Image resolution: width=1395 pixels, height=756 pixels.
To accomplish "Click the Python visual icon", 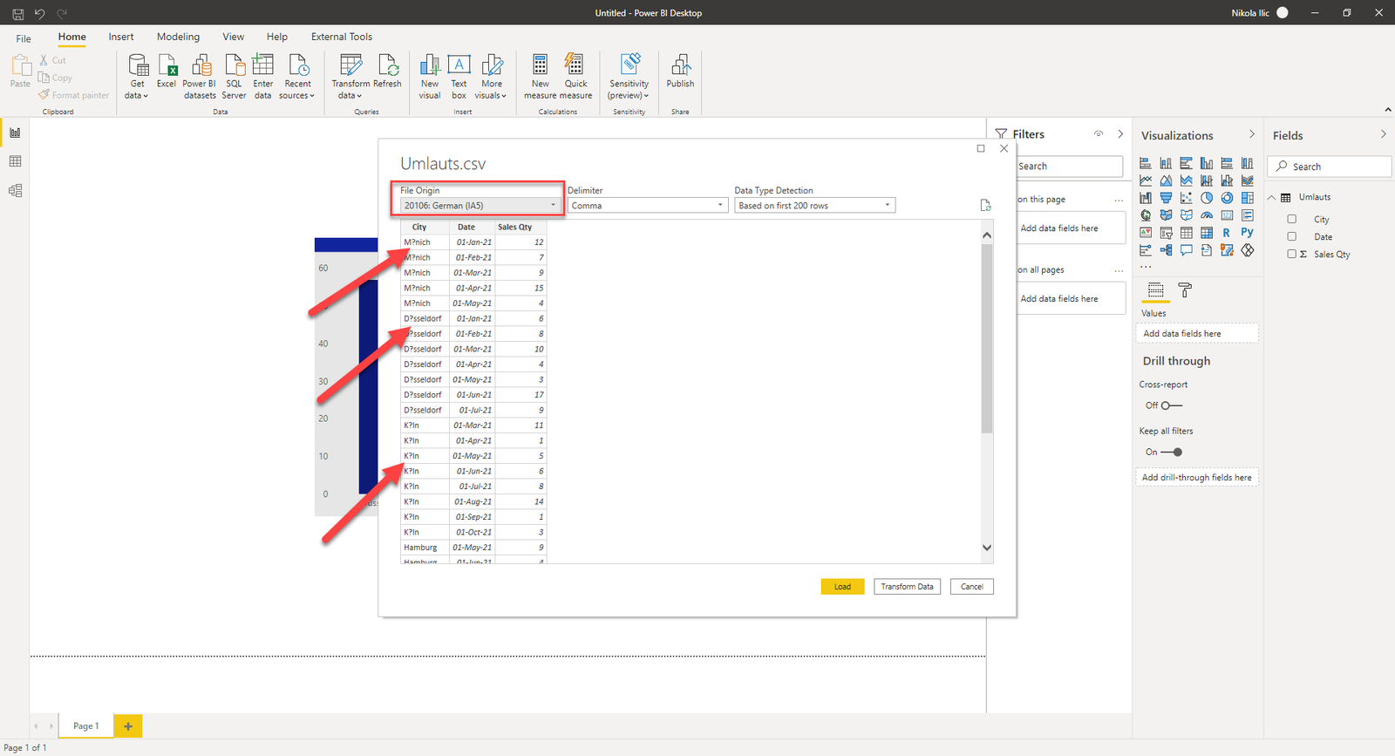I will pyautogui.click(x=1247, y=233).
